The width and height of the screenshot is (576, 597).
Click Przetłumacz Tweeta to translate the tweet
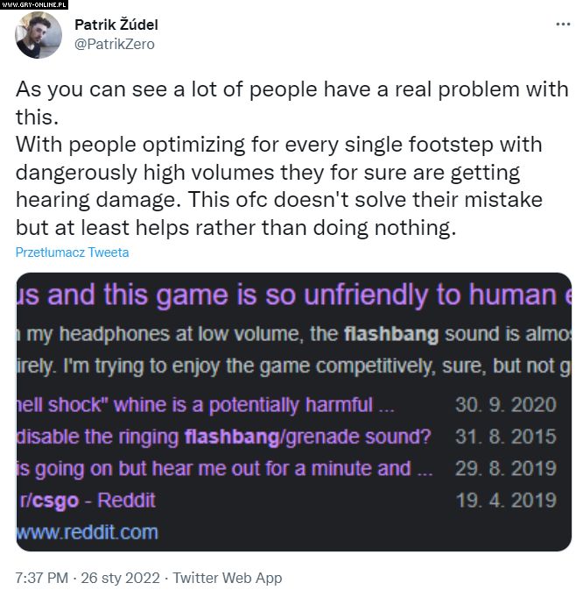(x=72, y=252)
